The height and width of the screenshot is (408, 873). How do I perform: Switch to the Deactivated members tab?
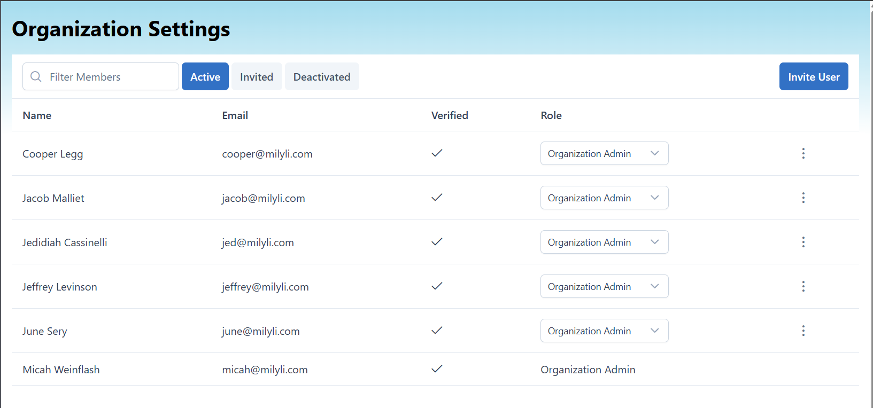point(322,76)
